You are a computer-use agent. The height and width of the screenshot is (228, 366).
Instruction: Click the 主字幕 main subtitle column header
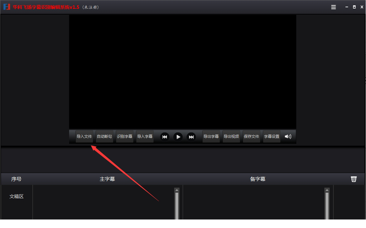(x=107, y=179)
